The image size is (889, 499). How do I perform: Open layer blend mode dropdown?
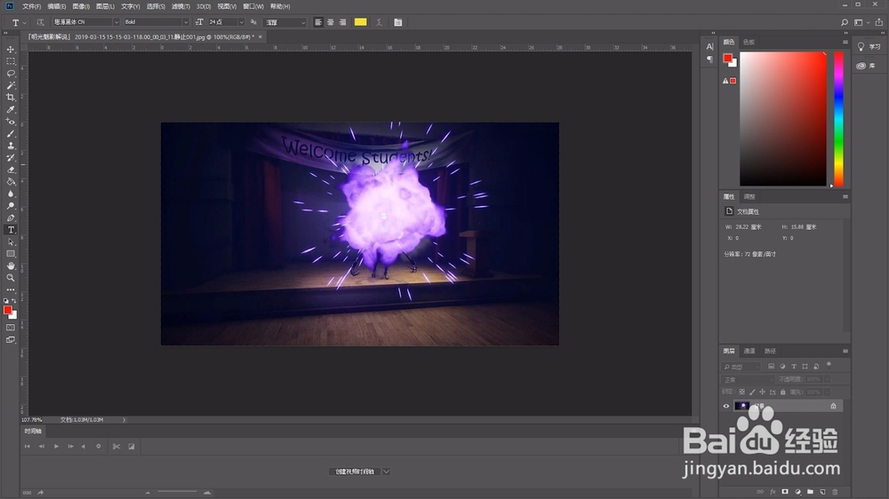748,379
